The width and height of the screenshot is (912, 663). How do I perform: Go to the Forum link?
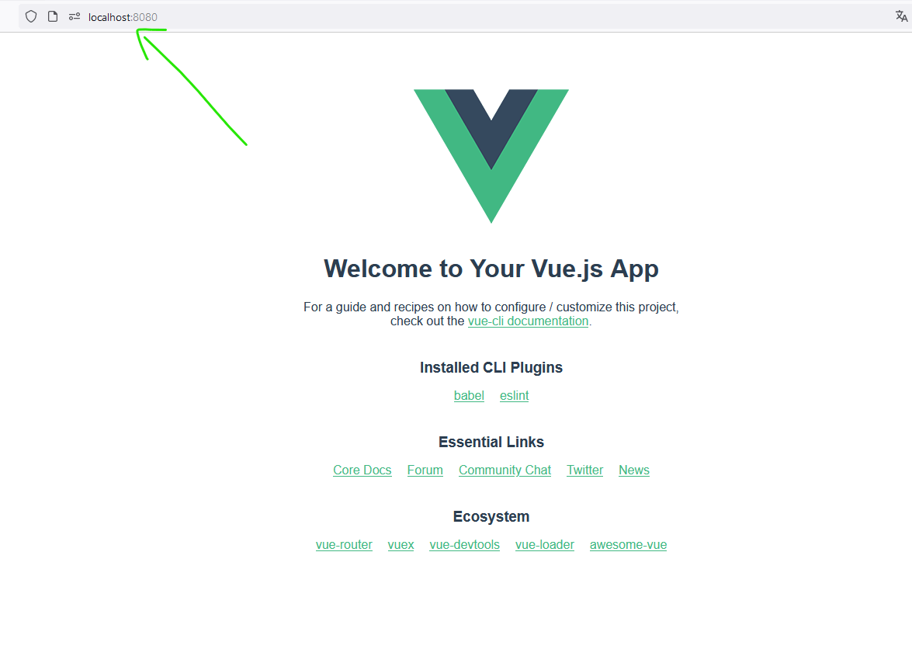pyautogui.click(x=425, y=470)
